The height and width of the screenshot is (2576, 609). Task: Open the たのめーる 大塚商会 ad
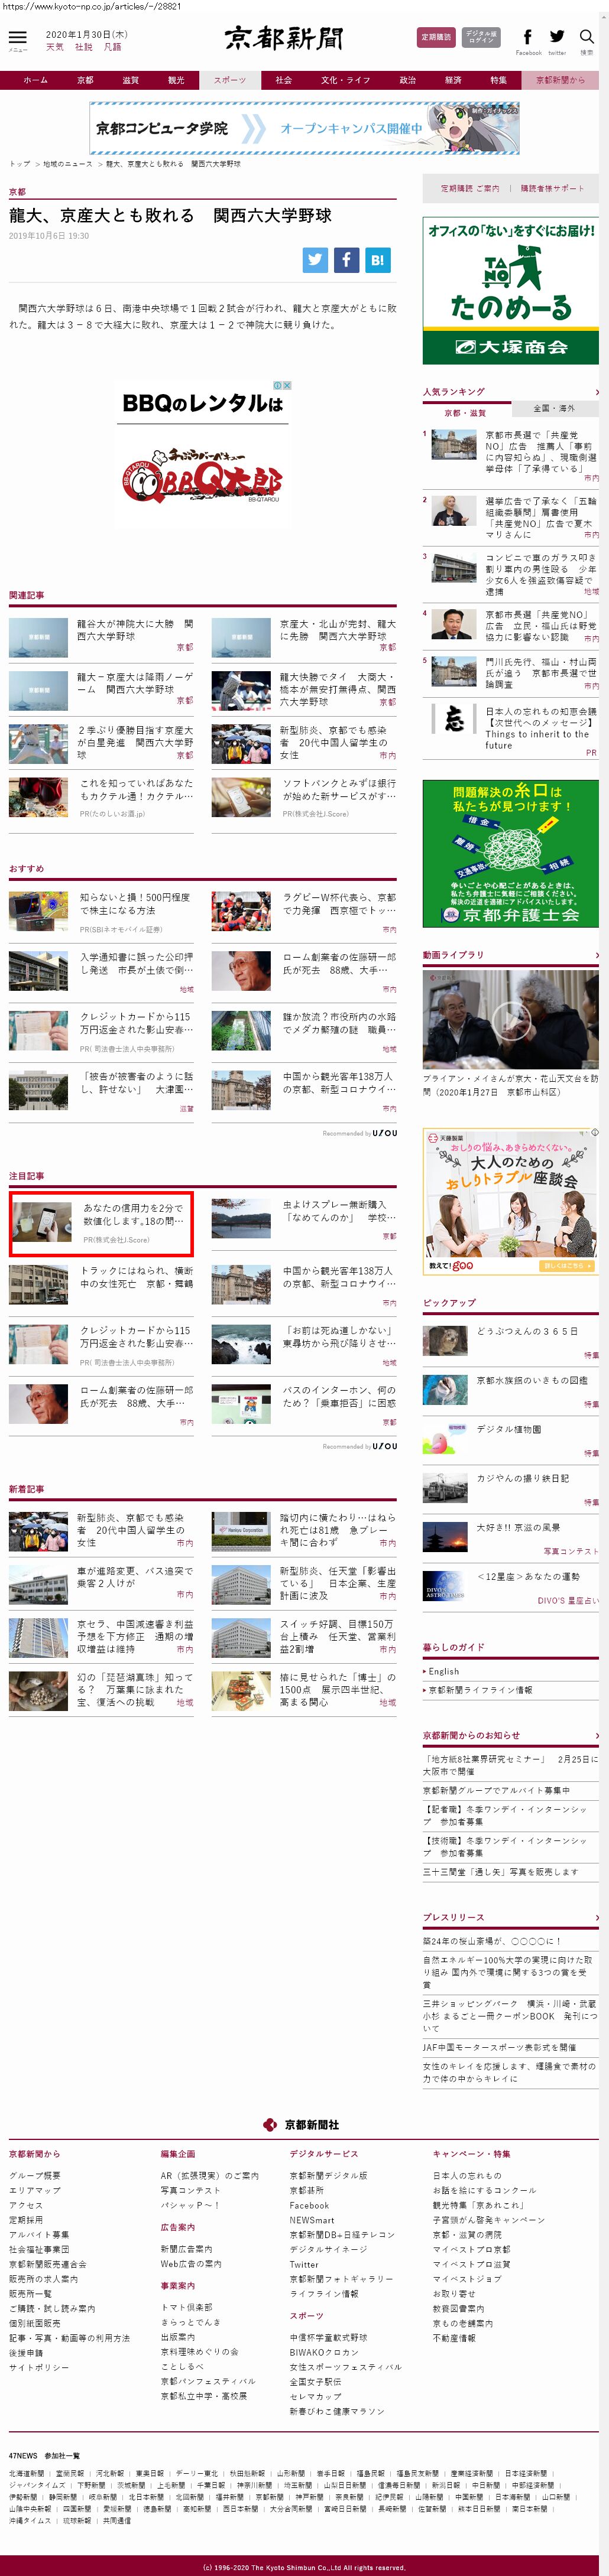click(510, 291)
